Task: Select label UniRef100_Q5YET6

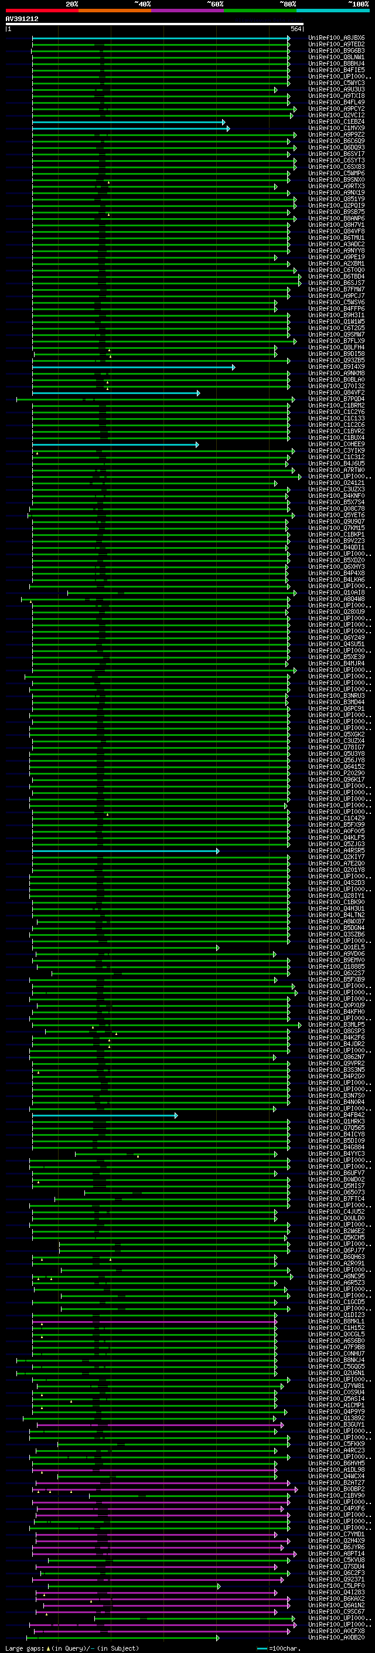Action: tap(336, 515)
